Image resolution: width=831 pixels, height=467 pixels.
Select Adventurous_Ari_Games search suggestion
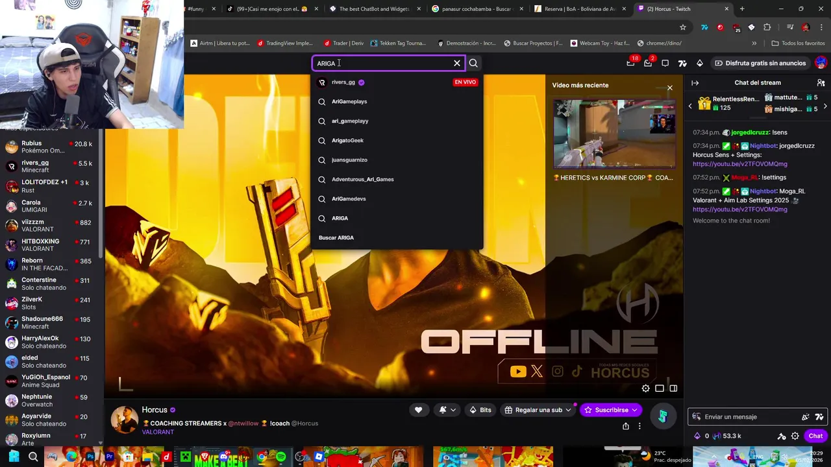(x=397, y=180)
